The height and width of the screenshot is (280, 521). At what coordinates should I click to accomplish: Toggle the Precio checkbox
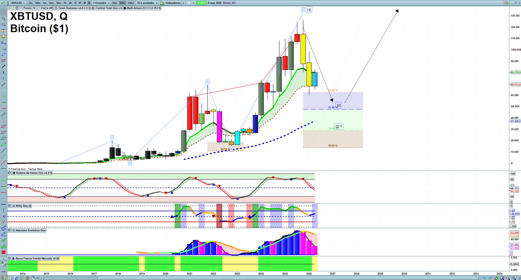[21, 8]
